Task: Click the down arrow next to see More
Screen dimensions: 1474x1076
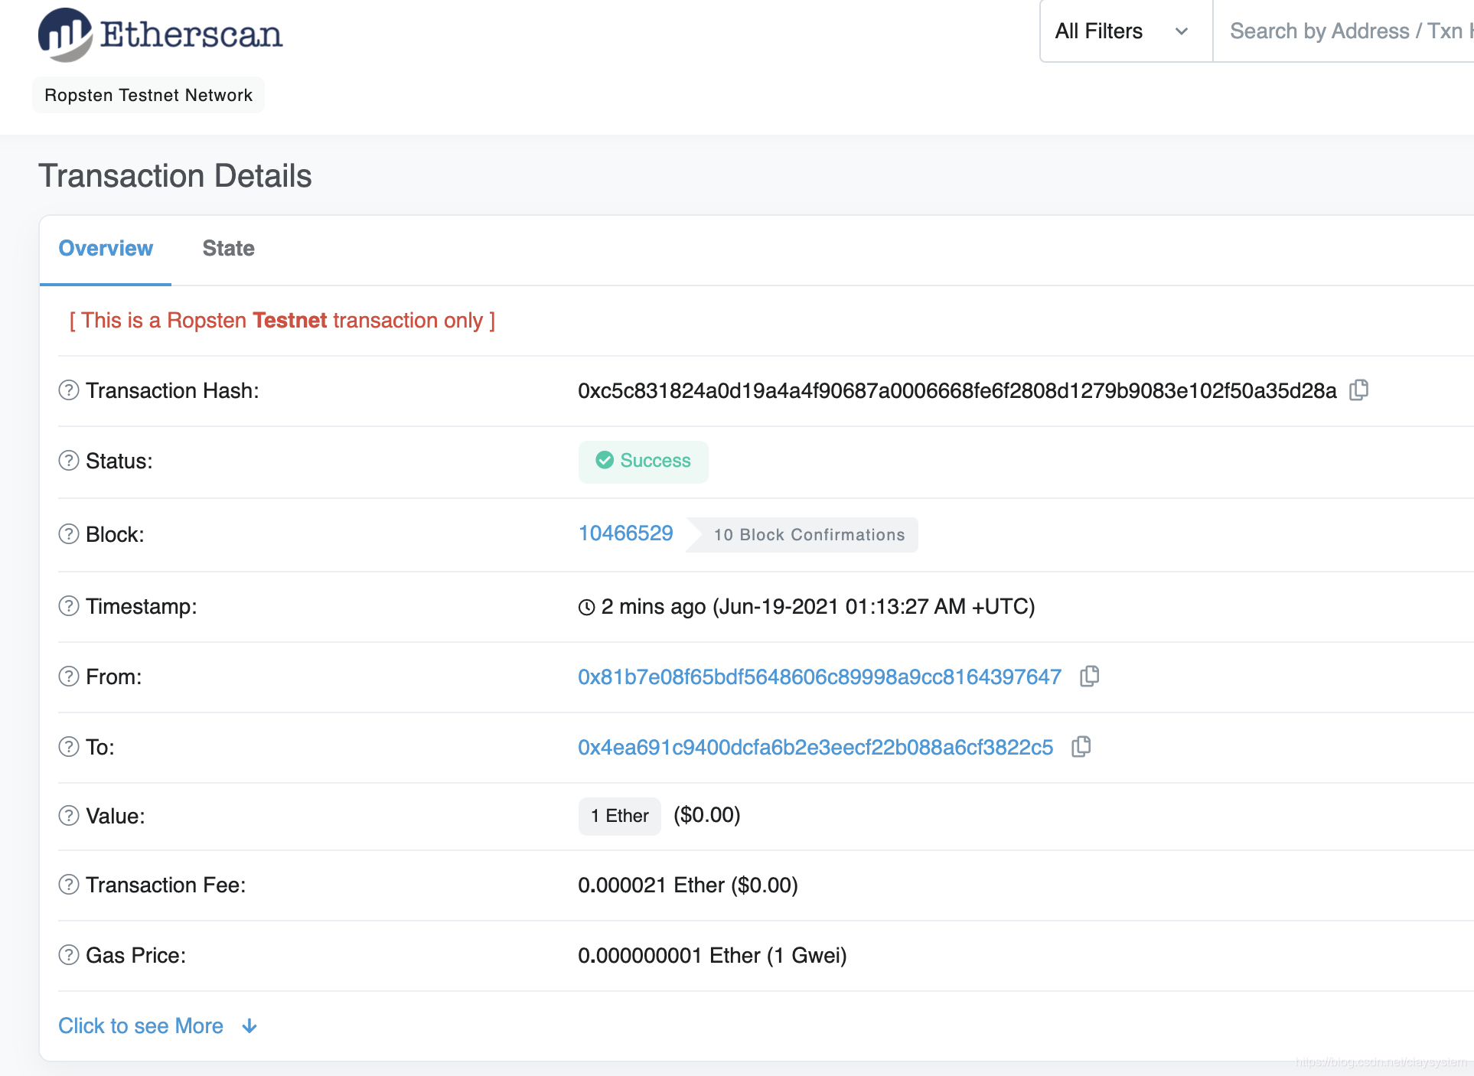Action: 249,1026
